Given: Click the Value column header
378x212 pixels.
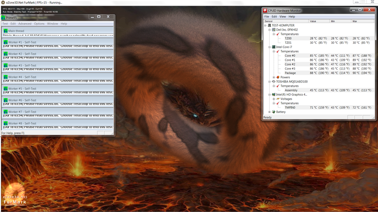Looking at the screenshot, I should point(319,21).
